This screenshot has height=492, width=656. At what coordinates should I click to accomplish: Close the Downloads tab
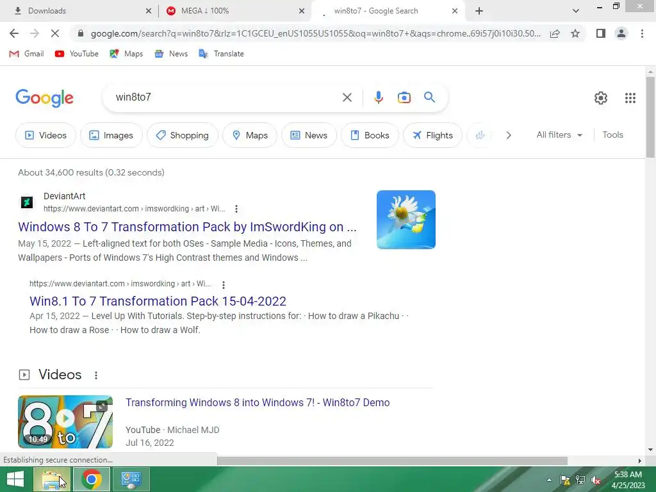click(x=149, y=11)
